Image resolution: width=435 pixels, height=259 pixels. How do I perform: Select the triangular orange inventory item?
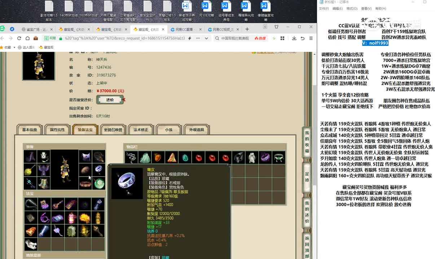pos(171,157)
